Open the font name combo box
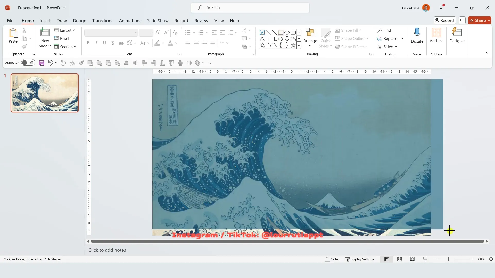The image size is (495, 278). pos(111,32)
